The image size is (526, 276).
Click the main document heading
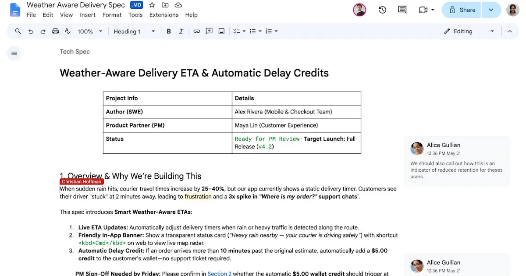coord(194,73)
